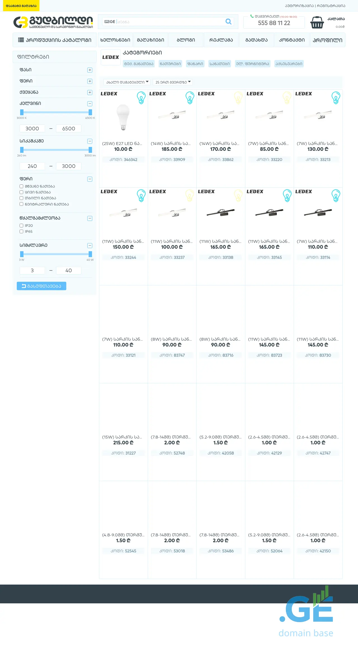Click the search magnifier icon
The height and width of the screenshot is (667, 358).
click(228, 22)
